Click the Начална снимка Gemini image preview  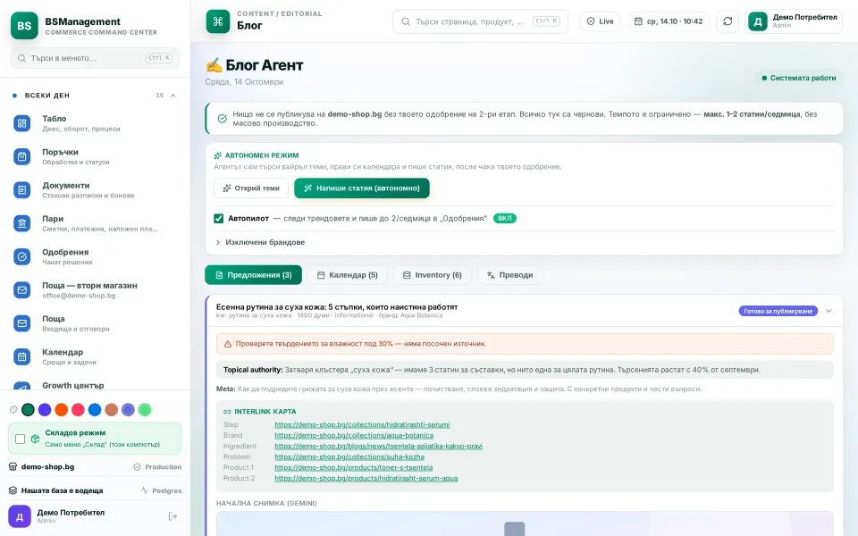[x=525, y=524]
